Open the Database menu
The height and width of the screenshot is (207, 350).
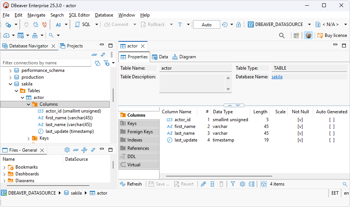(x=104, y=15)
